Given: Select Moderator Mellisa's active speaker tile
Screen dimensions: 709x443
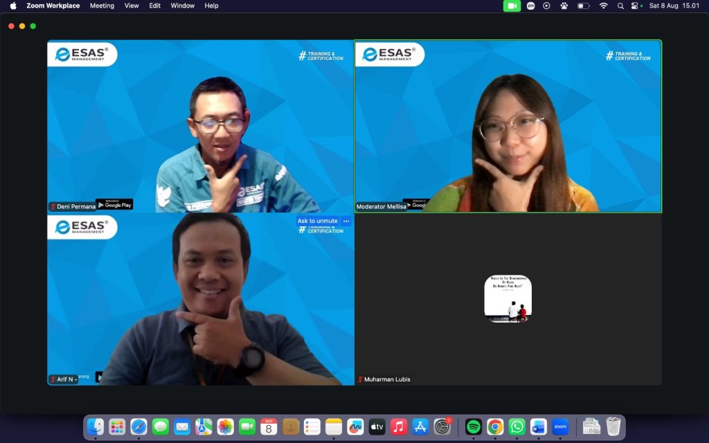Looking at the screenshot, I should coord(508,126).
